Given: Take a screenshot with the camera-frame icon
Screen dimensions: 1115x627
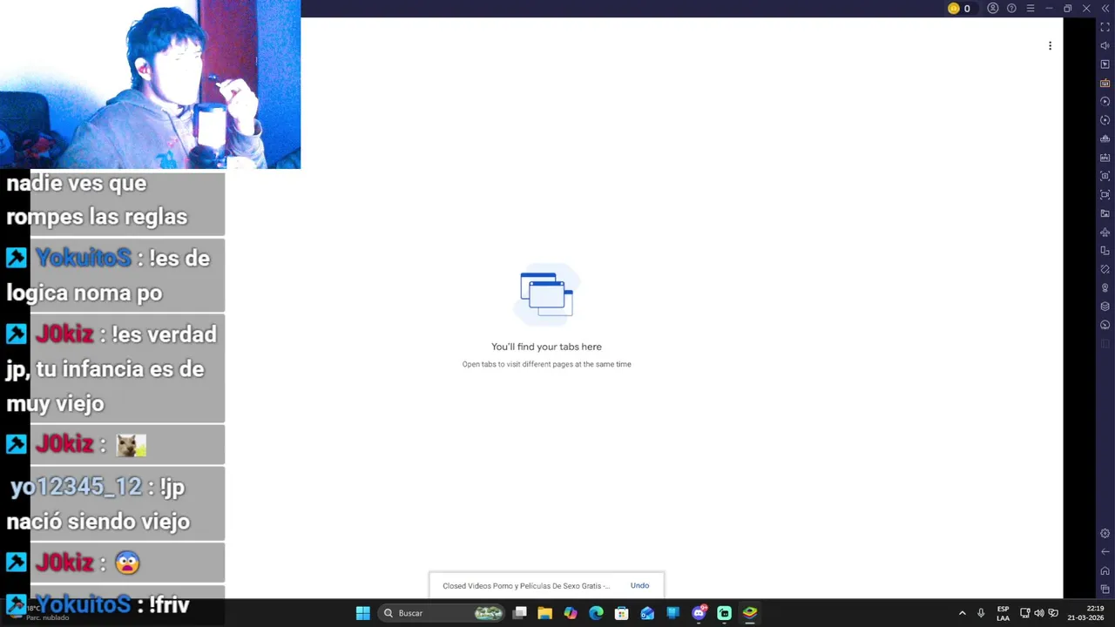Looking at the screenshot, I should coord(1105,176).
